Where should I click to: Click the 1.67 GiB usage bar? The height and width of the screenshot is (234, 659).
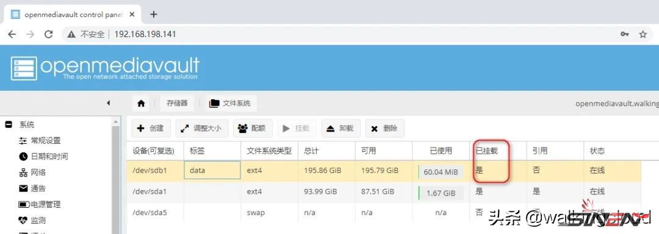coord(441,193)
